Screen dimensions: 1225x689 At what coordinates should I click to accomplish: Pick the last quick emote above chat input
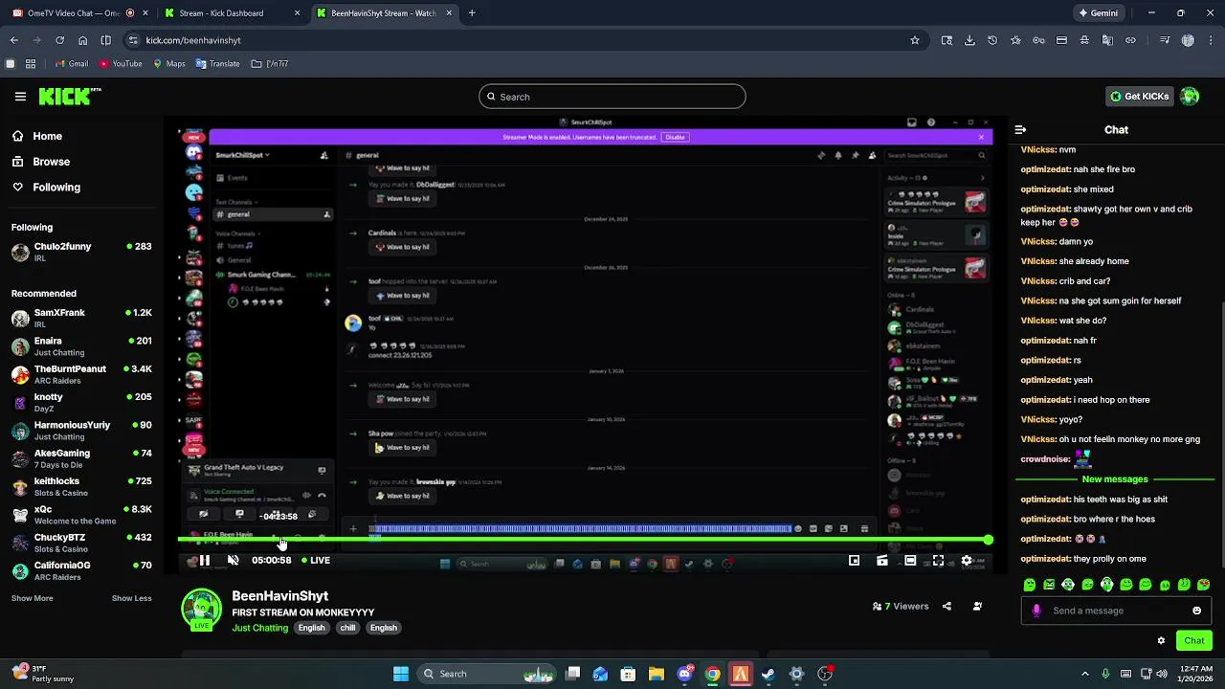pyautogui.click(x=1204, y=585)
